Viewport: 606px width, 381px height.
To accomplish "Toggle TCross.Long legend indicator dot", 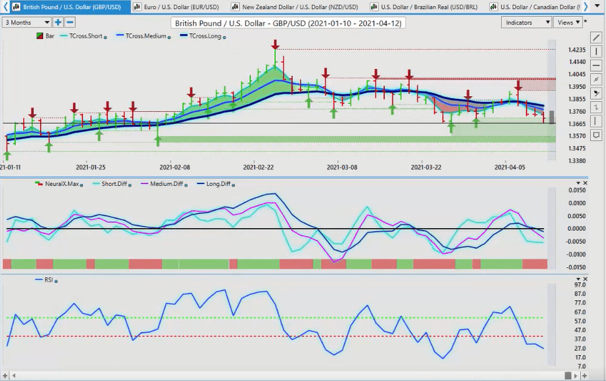I will (224, 37).
